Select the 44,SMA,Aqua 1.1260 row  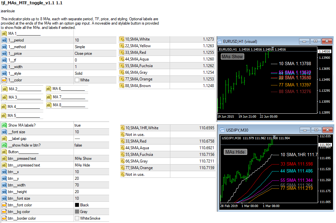click(x=167, y=59)
